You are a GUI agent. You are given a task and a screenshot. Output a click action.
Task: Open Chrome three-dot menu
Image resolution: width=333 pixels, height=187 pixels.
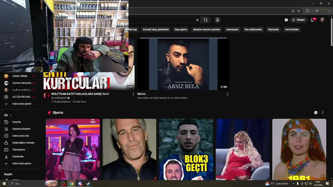pyautogui.click(x=329, y=11)
